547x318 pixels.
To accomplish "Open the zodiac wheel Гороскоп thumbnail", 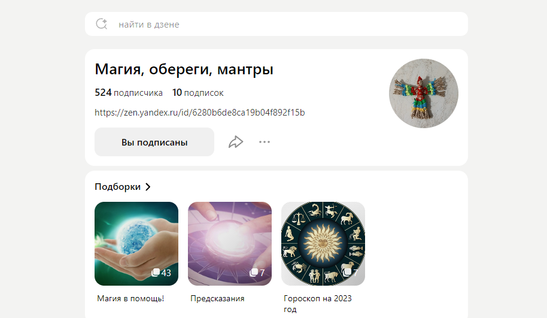I will point(323,244).
